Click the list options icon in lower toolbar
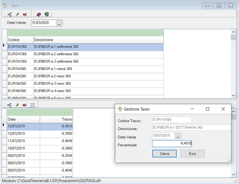Viewport: 239px width, 184px height. [x=32, y=105]
